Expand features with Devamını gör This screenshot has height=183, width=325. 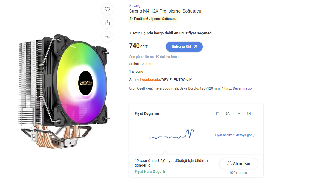click(x=243, y=88)
